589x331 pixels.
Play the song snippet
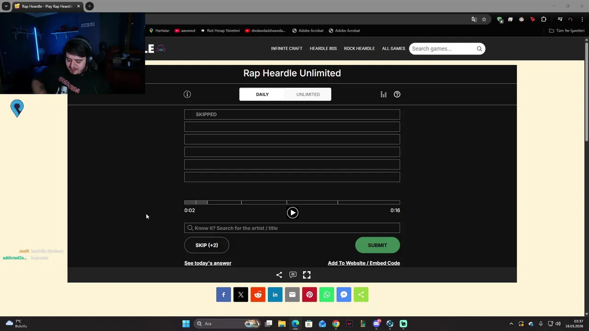[293, 212]
